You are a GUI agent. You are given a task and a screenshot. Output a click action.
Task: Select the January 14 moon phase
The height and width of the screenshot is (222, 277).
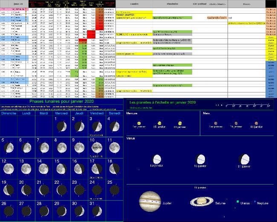coord(44,169)
